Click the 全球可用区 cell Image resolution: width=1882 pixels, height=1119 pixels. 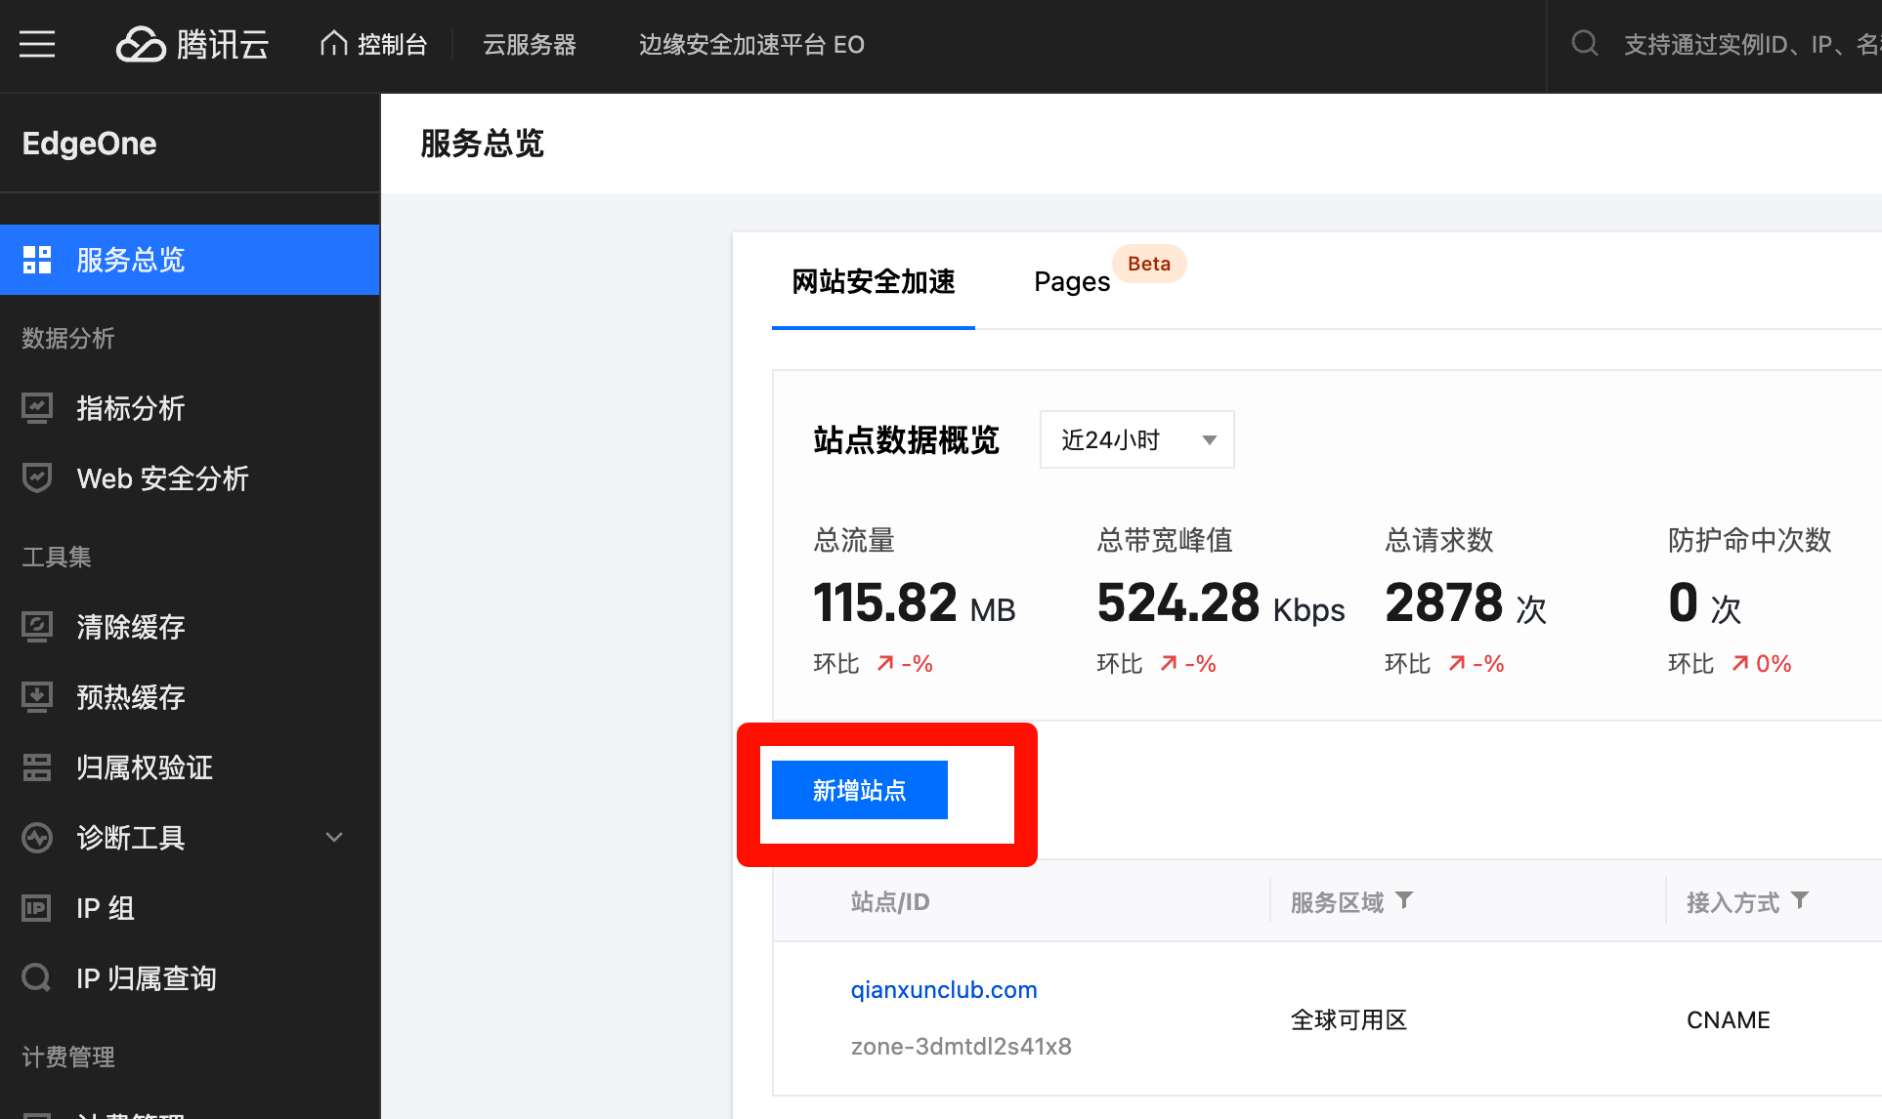click(1348, 1020)
